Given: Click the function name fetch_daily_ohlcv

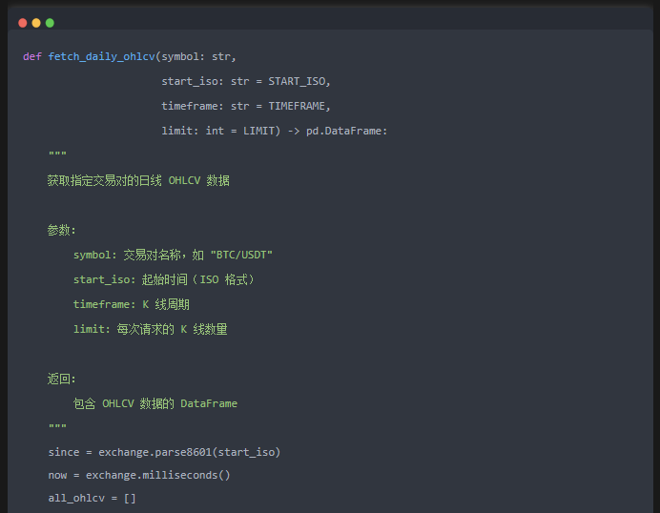Looking at the screenshot, I should tap(101, 57).
